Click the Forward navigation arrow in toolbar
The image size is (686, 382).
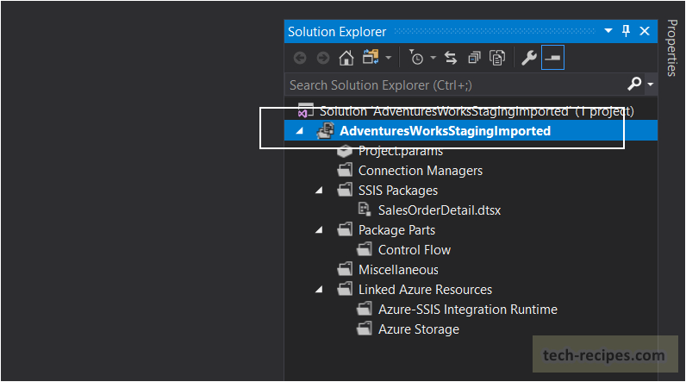coord(323,58)
